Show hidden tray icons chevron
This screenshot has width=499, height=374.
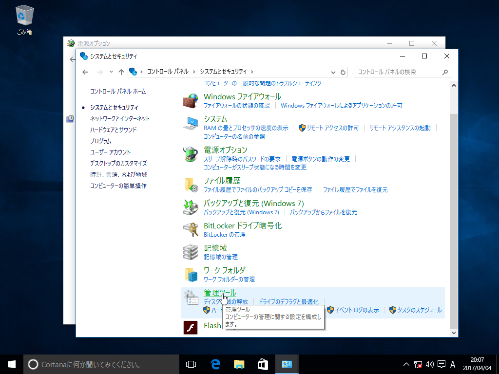pos(406,364)
